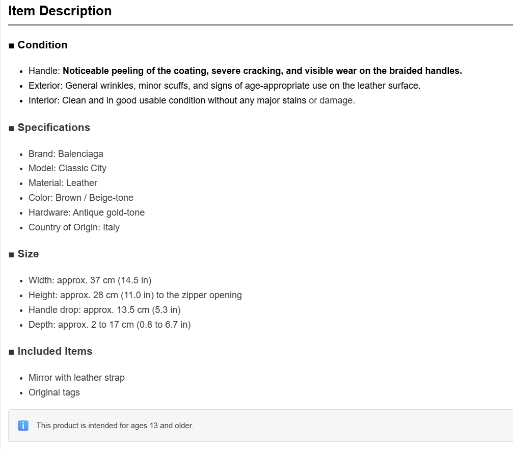Click the blue info icon
The height and width of the screenshot is (449, 513).
pos(23,426)
